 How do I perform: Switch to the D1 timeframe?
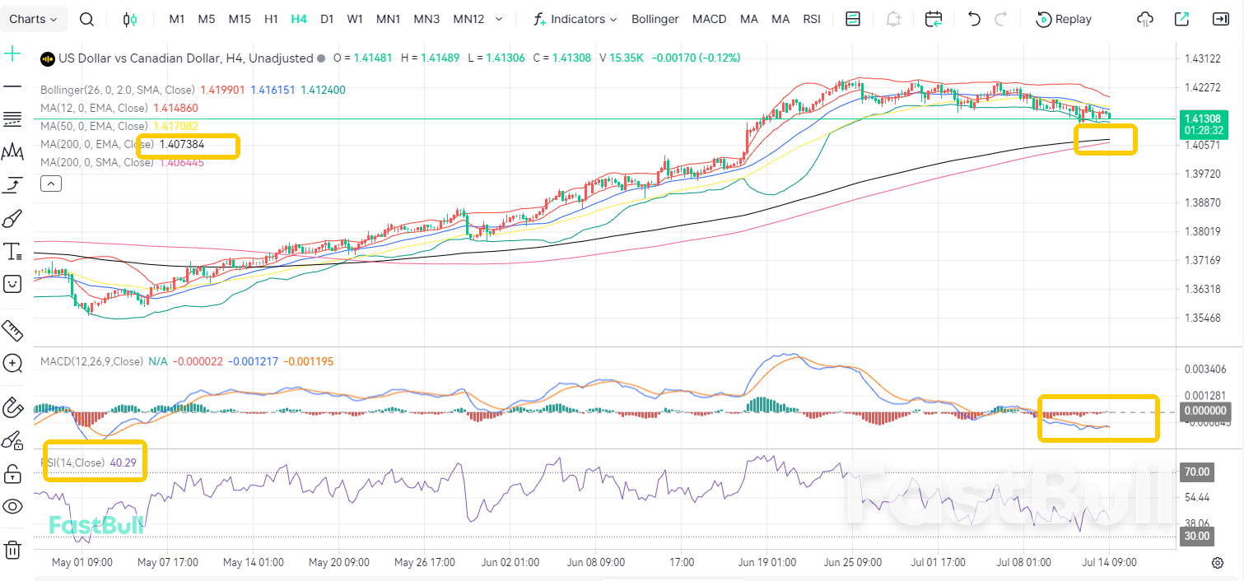point(327,19)
